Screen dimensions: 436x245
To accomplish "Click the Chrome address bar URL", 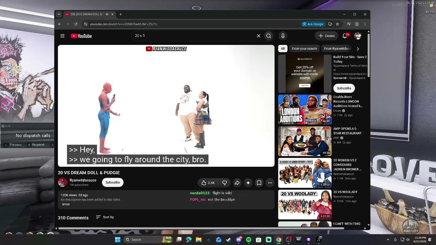I will (124, 24).
